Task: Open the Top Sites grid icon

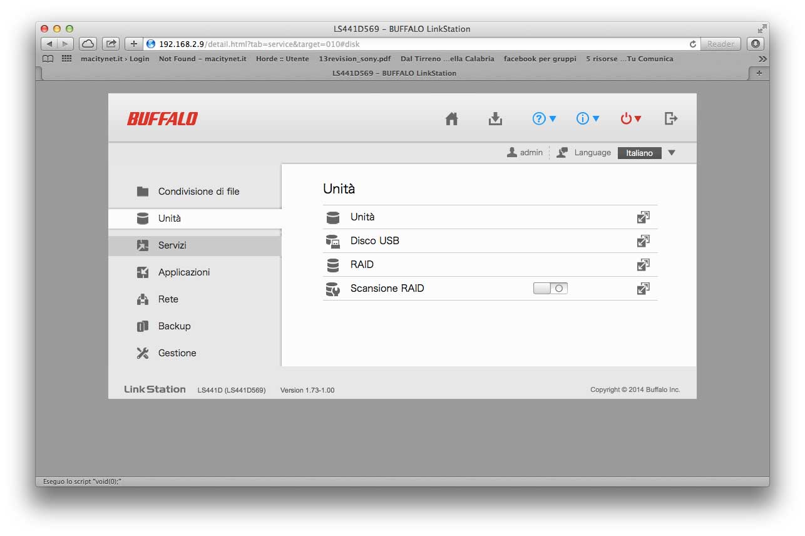Action: coord(66,59)
